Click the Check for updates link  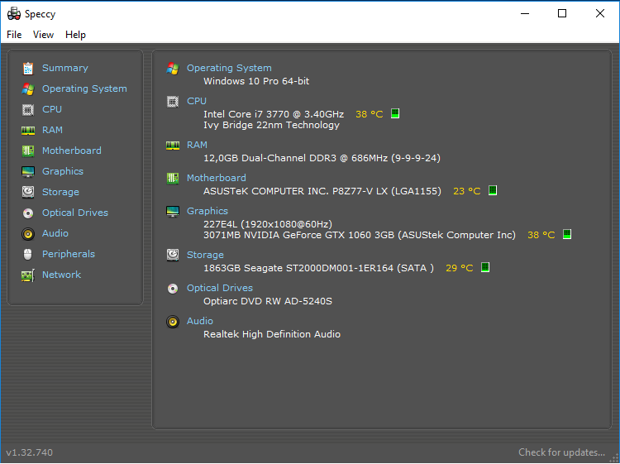(x=561, y=452)
